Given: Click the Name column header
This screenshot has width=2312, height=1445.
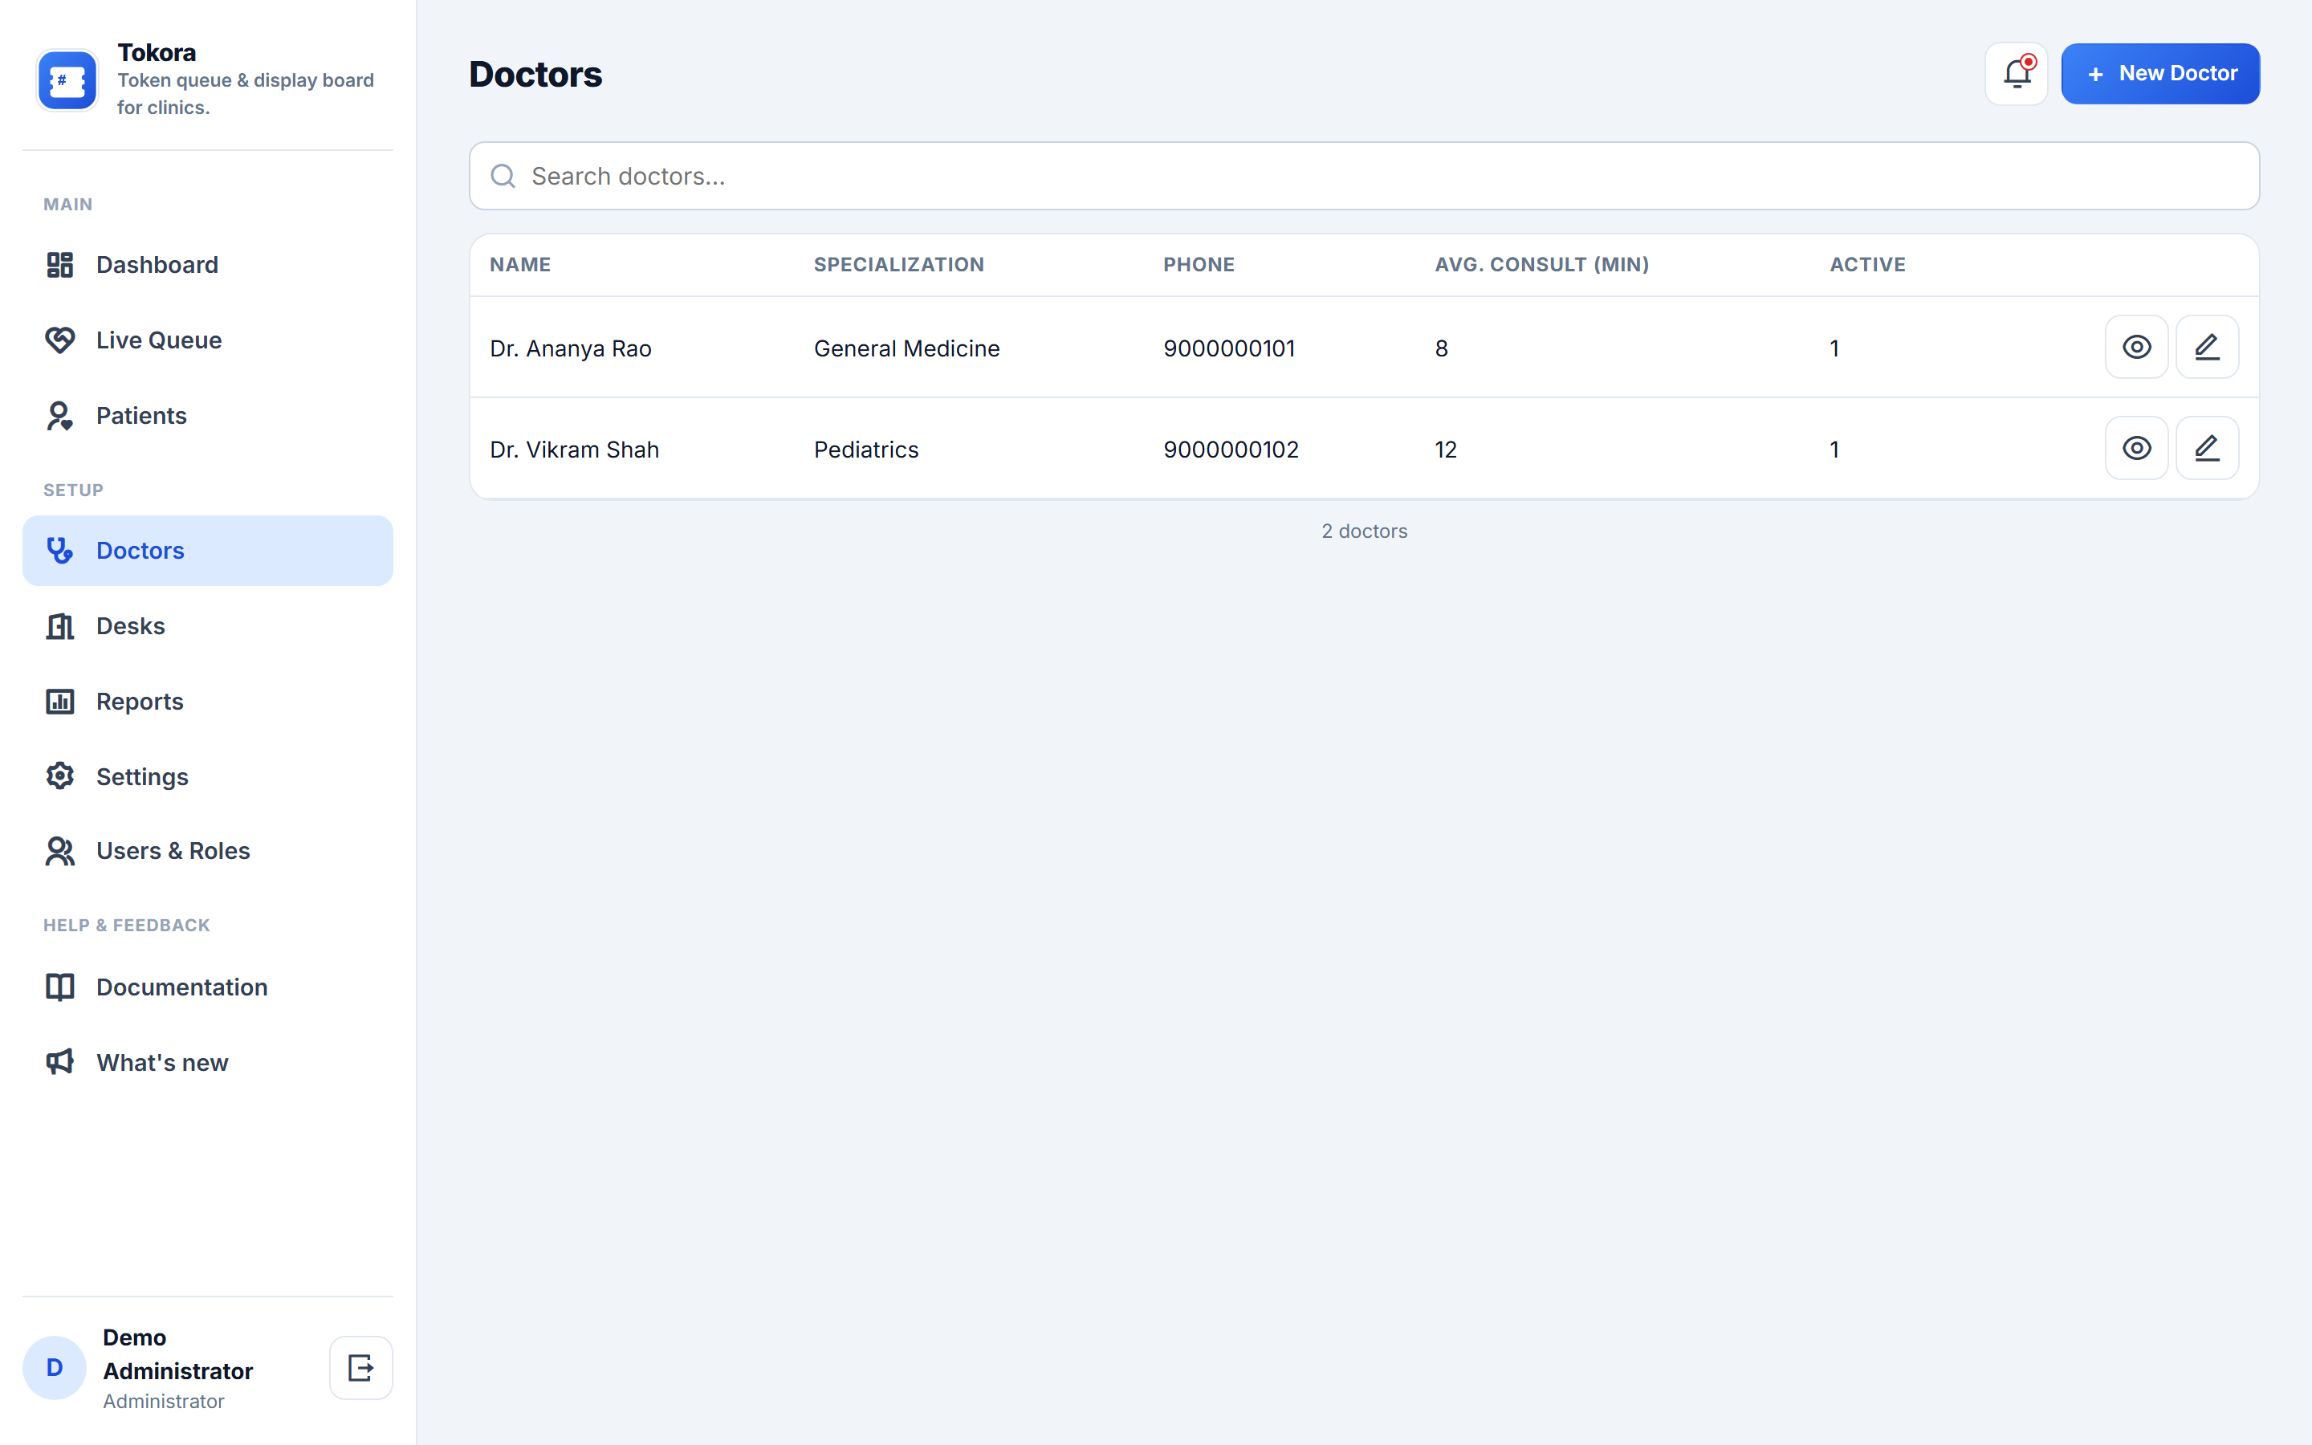Looking at the screenshot, I should [x=519, y=265].
